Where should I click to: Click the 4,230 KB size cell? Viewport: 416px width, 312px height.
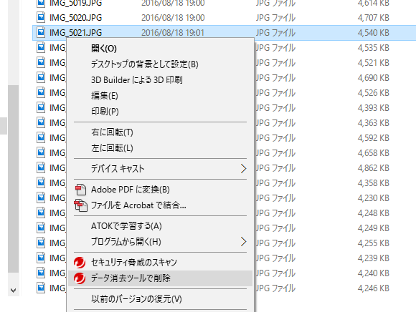[373, 198]
